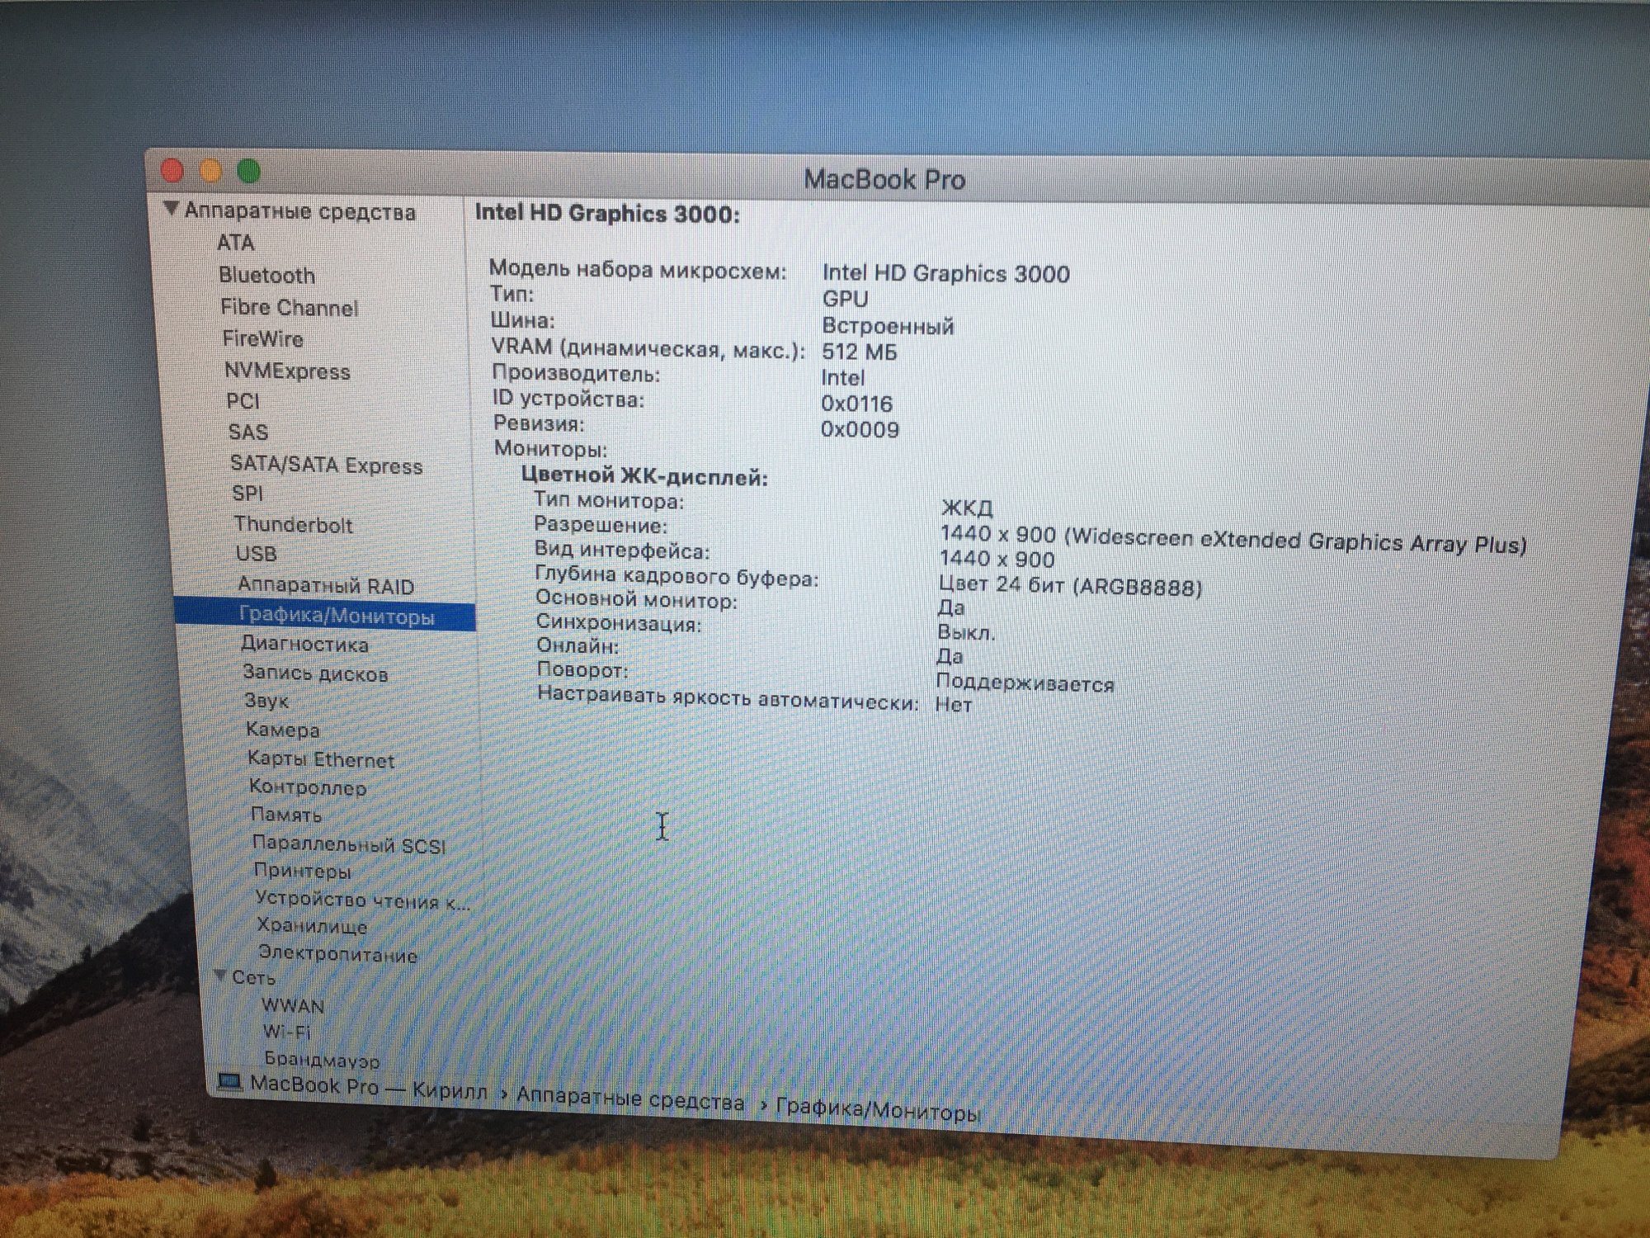
Task: Click the MacBook Pro window title bar
Action: tap(884, 179)
